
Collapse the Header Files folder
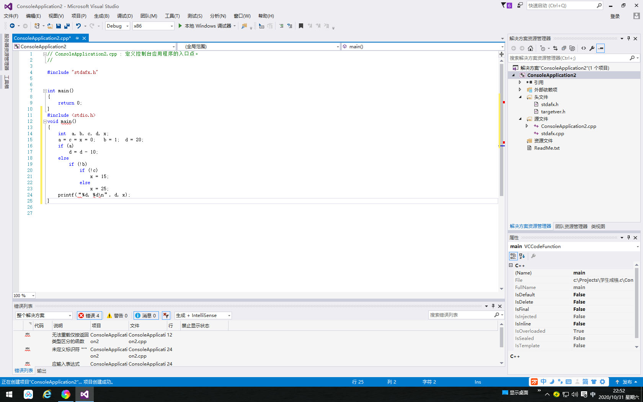click(520, 97)
